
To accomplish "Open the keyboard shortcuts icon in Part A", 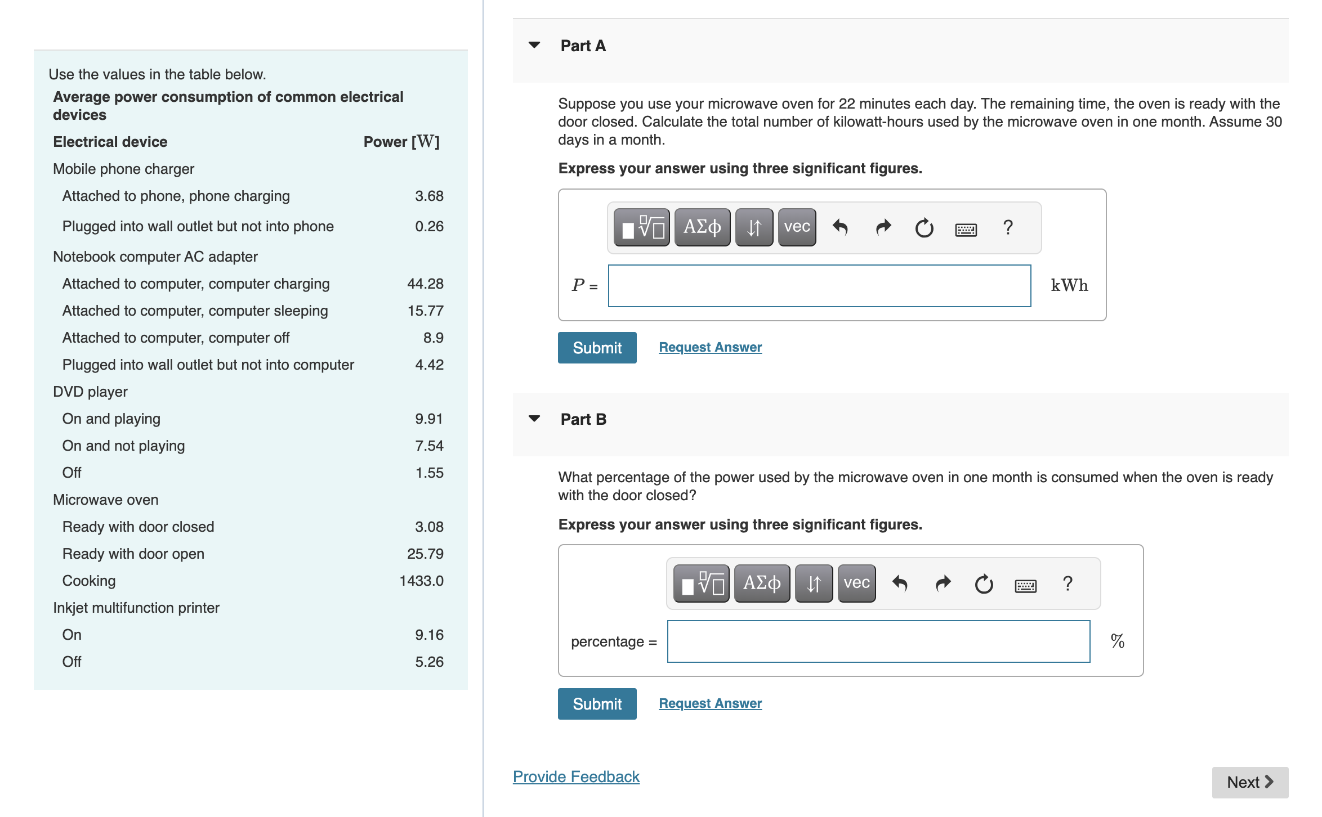I will click(966, 227).
